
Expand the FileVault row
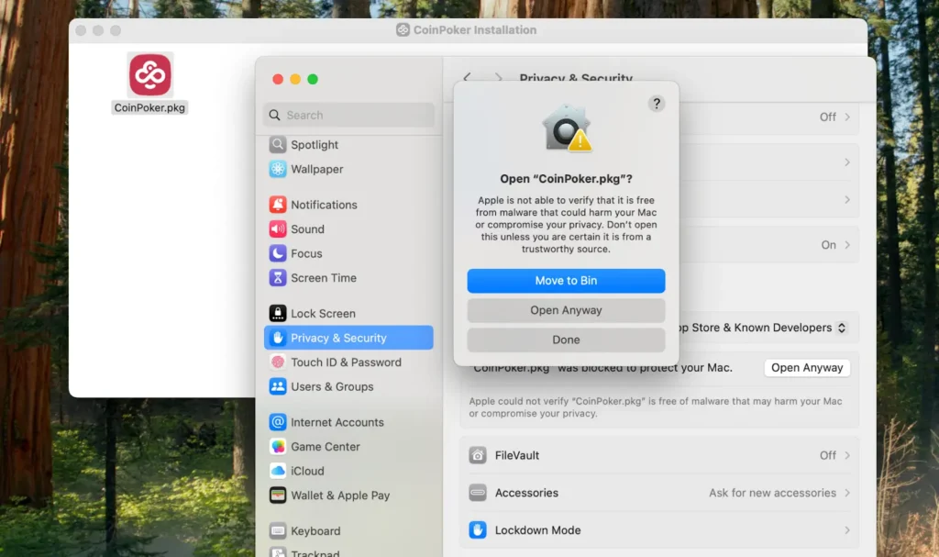point(658,455)
